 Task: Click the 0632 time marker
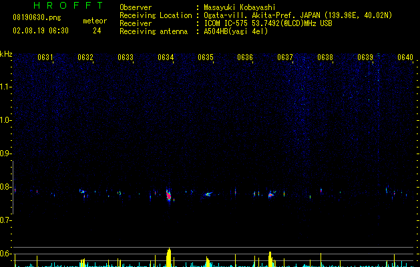coord(85,57)
